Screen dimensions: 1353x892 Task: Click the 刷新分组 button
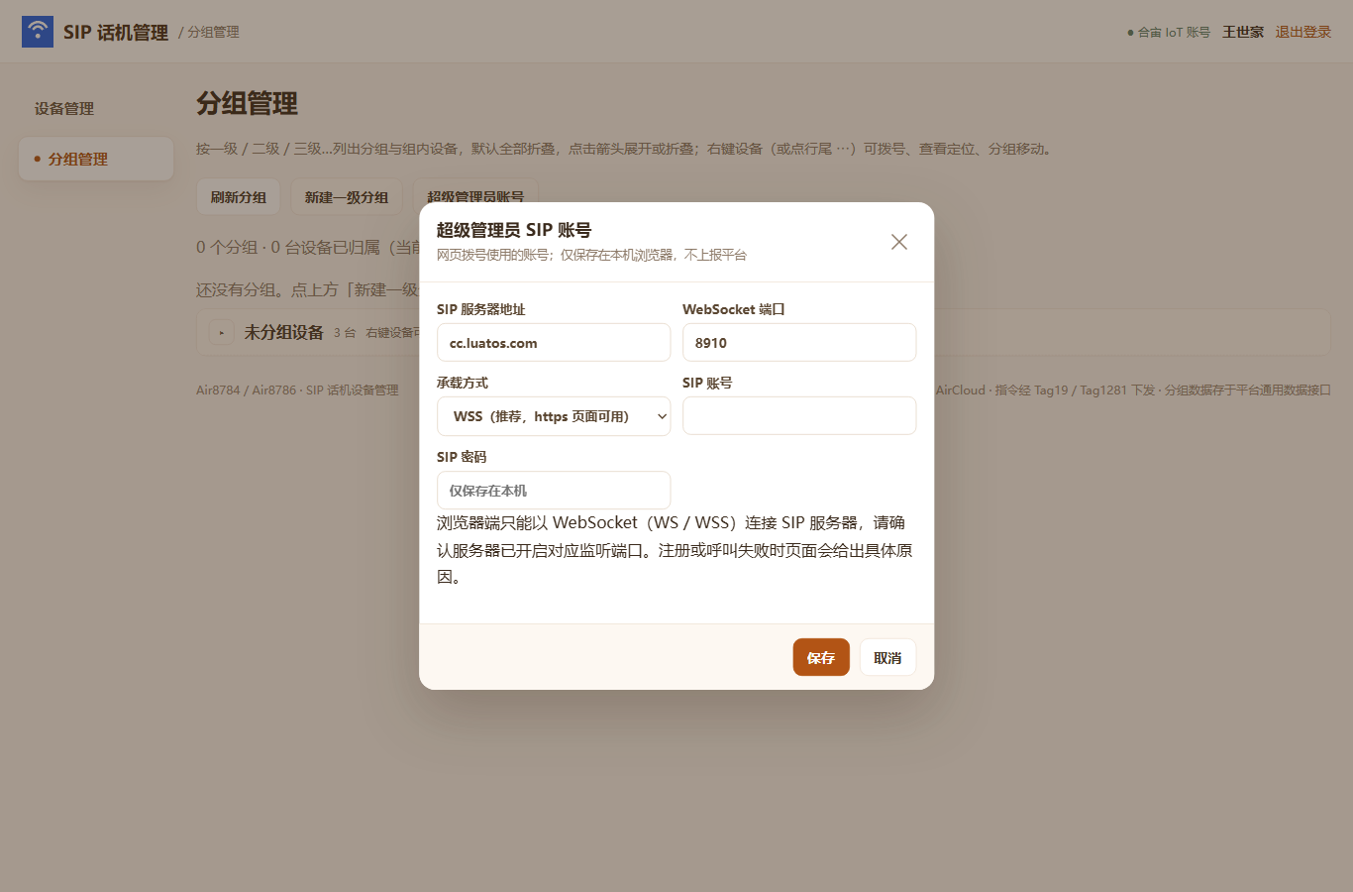(239, 197)
